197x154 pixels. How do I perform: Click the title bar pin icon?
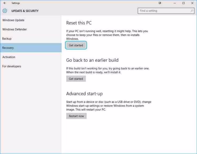160,3
